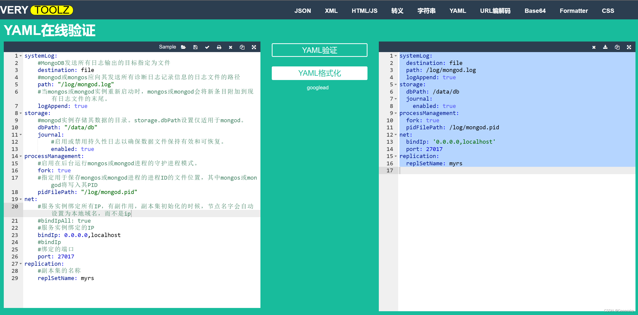
Task: Open the 转义 menu
Action: click(x=397, y=11)
